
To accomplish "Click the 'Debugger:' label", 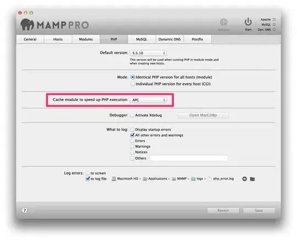I will [x=119, y=115].
